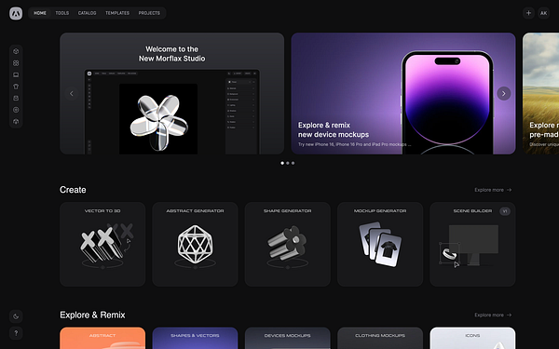Click the 'Explore & Remix' section heading
Screen dimensions: 559x349
[x=92, y=315]
